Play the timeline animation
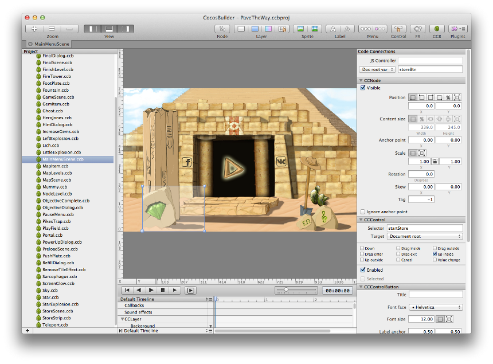Viewport: 493px width, 364px height. point(174,290)
